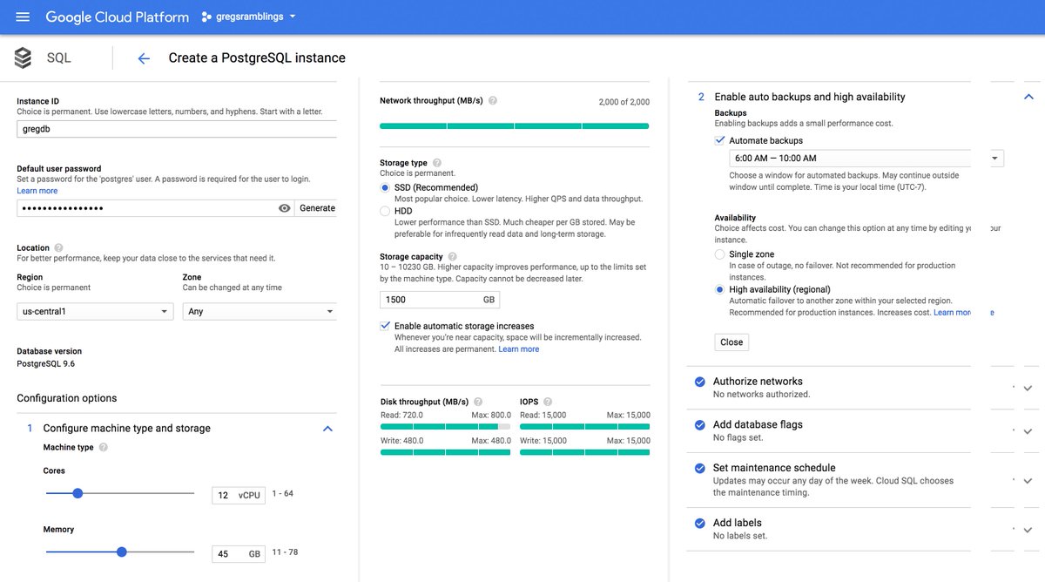This screenshot has width=1045, height=582.
Task: Open Learn more link under High availability
Action: coord(953,313)
